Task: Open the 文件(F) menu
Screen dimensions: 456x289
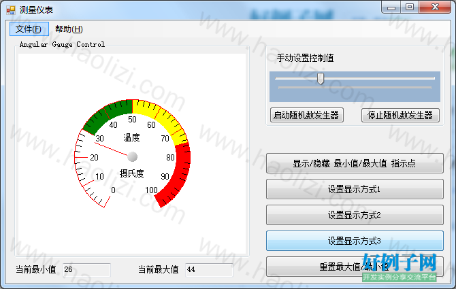Action: [x=29, y=29]
